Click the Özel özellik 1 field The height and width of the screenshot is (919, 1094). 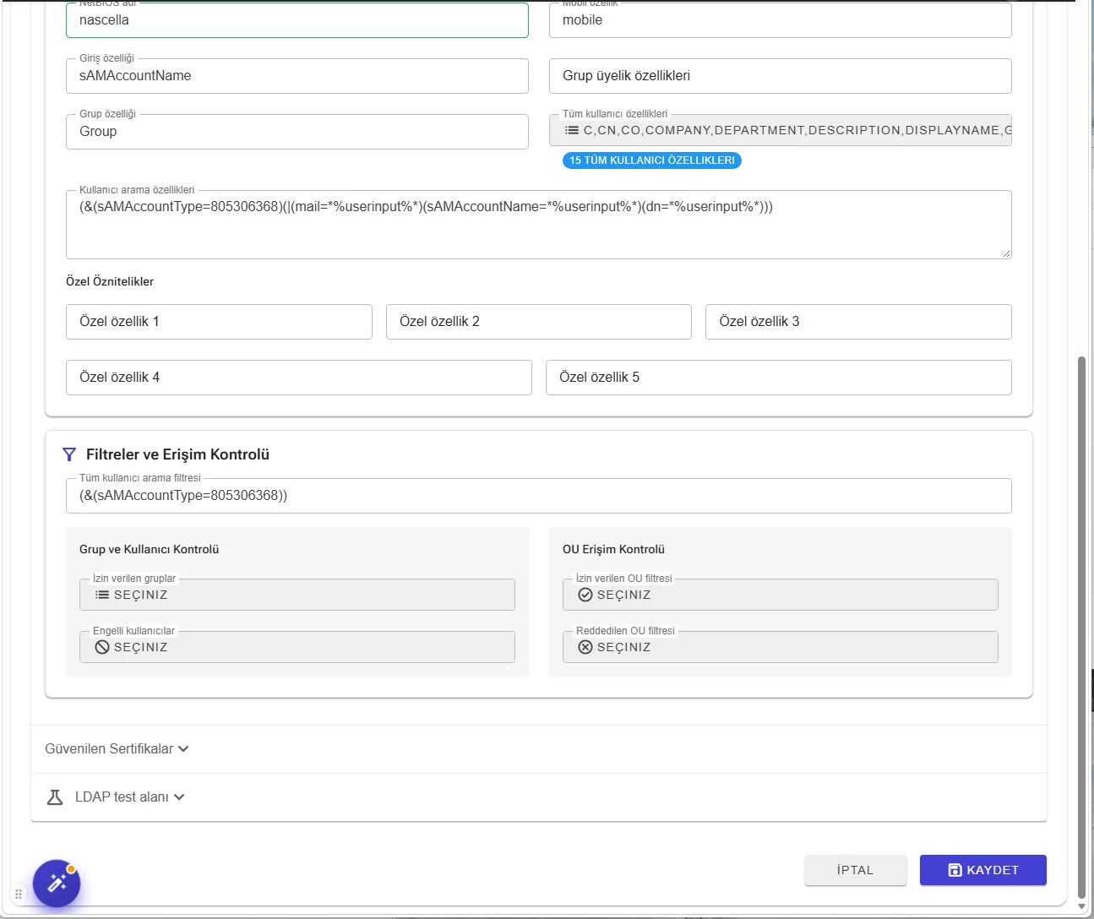click(219, 322)
